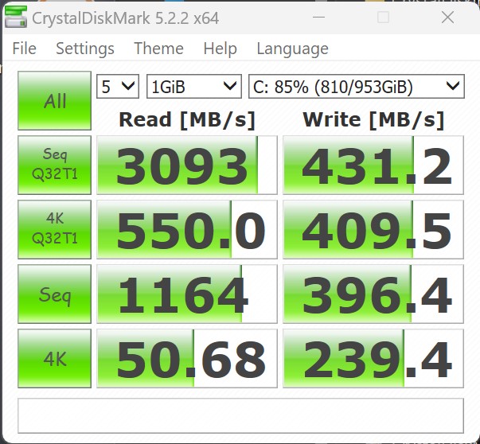This screenshot has height=444, width=480.
Task: Start the 4K Q32T1 test
Action: [x=55, y=230]
